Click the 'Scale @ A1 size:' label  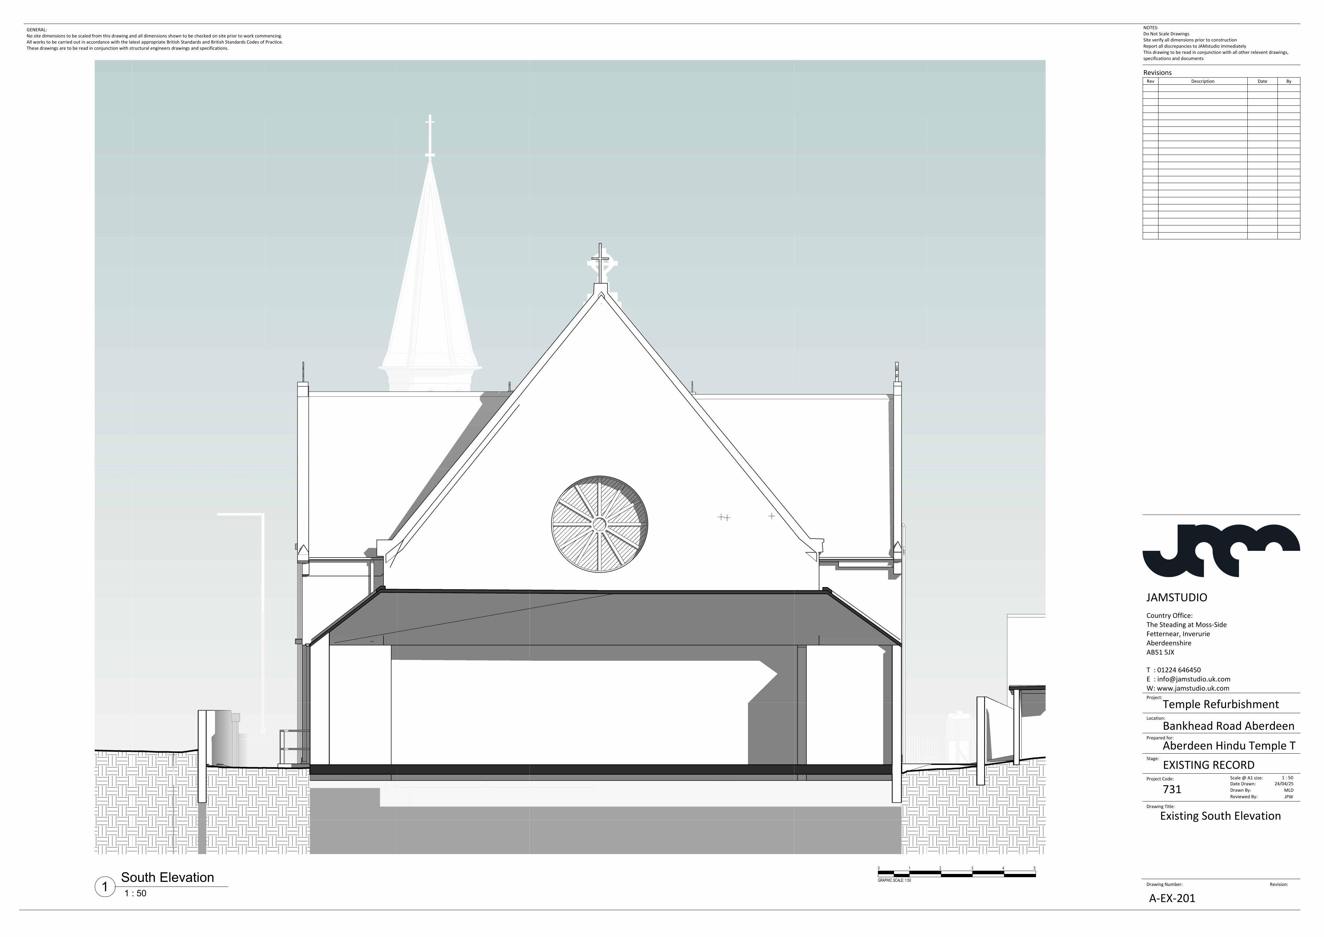click(1246, 778)
